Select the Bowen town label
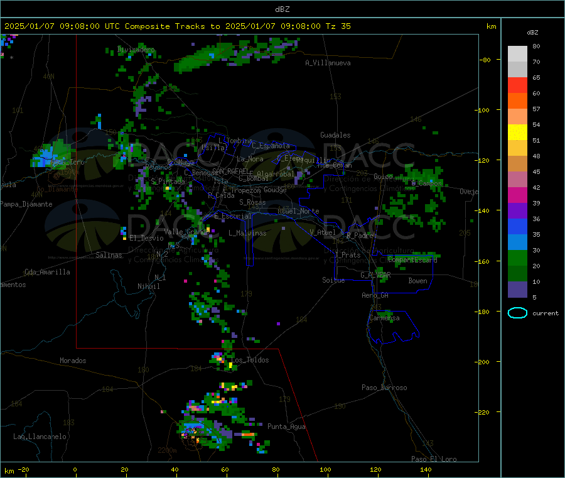This screenshot has height=478, width=565. point(418,281)
